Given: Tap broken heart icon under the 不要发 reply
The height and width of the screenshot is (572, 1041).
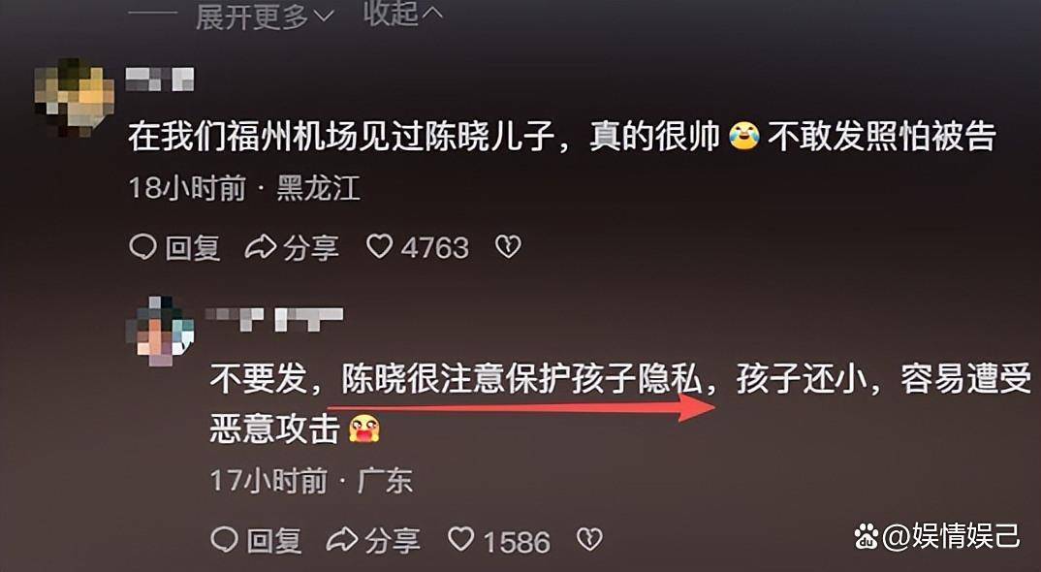Looking at the screenshot, I should pyautogui.click(x=589, y=539).
